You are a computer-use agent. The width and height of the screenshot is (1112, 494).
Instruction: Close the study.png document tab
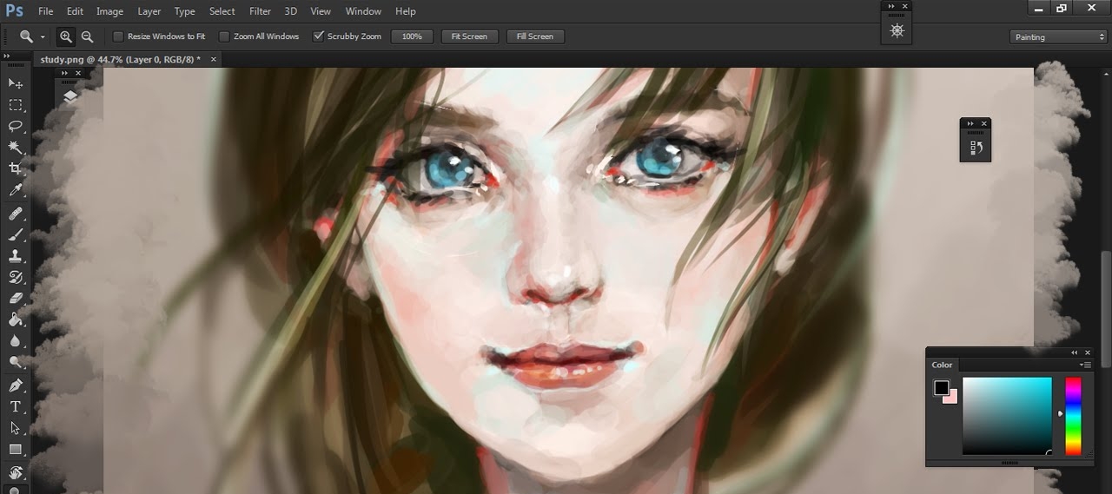point(214,59)
